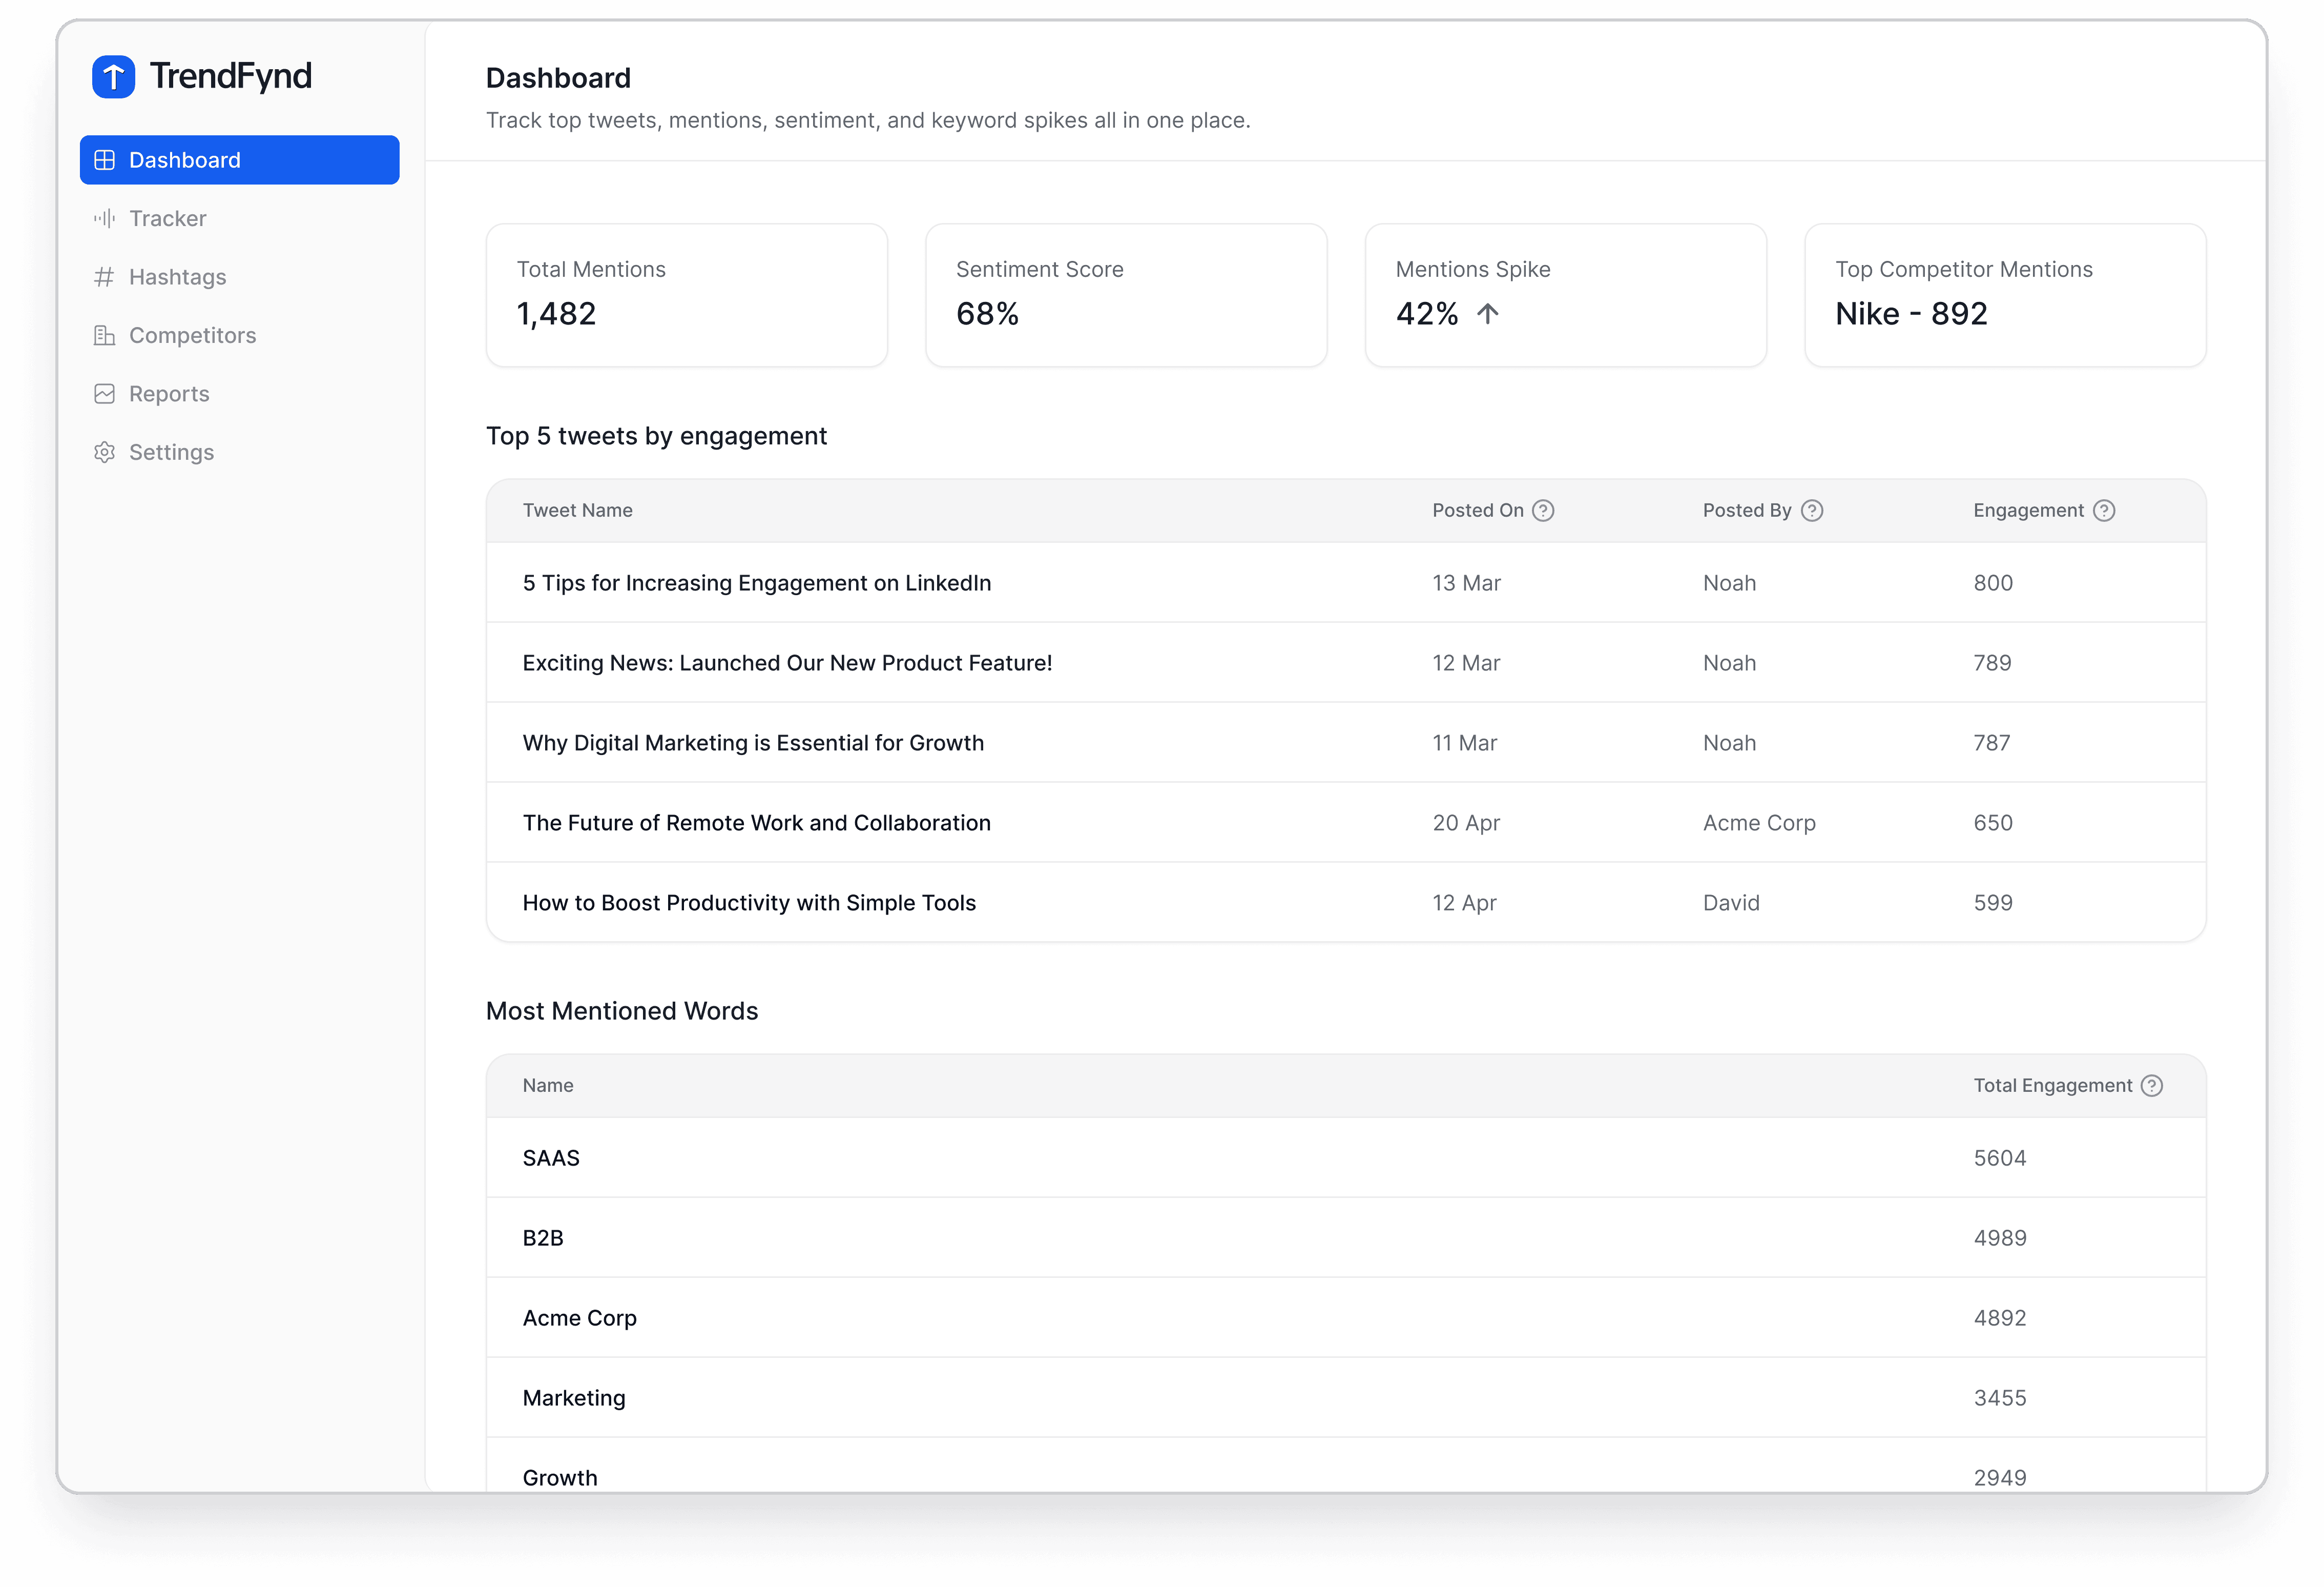
Task: Click the '20 Apr' date cell
Action: [x=1466, y=824]
